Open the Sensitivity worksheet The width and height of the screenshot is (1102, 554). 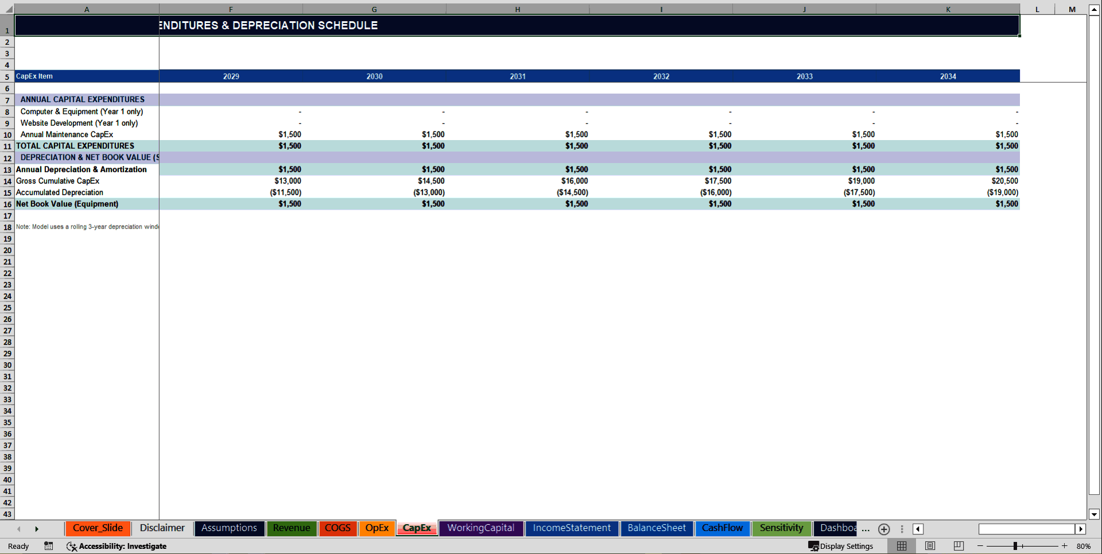tap(781, 528)
